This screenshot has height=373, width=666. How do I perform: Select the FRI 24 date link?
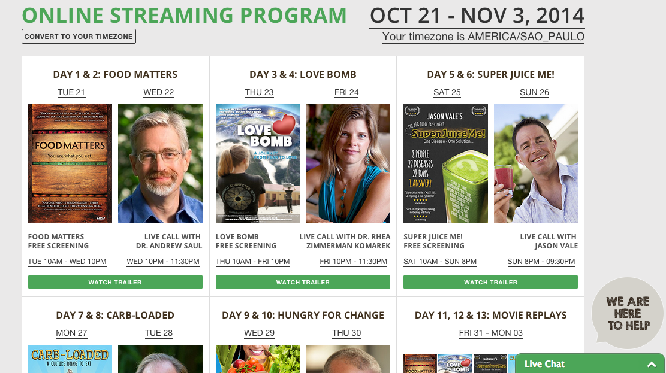click(x=346, y=92)
